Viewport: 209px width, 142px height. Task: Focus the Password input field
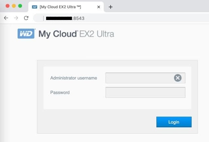(x=145, y=92)
